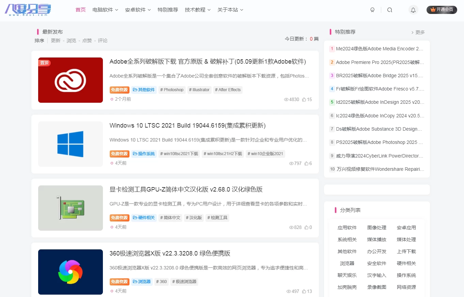Expand the 电脑软件 dropdown menu
The image size is (464, 297).
click(x=105, y=10)
